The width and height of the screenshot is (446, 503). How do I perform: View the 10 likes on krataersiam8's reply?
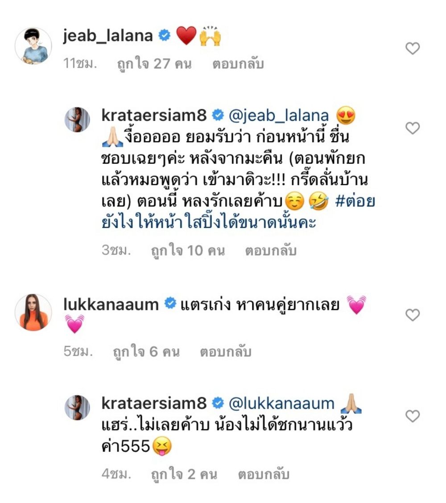[x=188, y=251]
